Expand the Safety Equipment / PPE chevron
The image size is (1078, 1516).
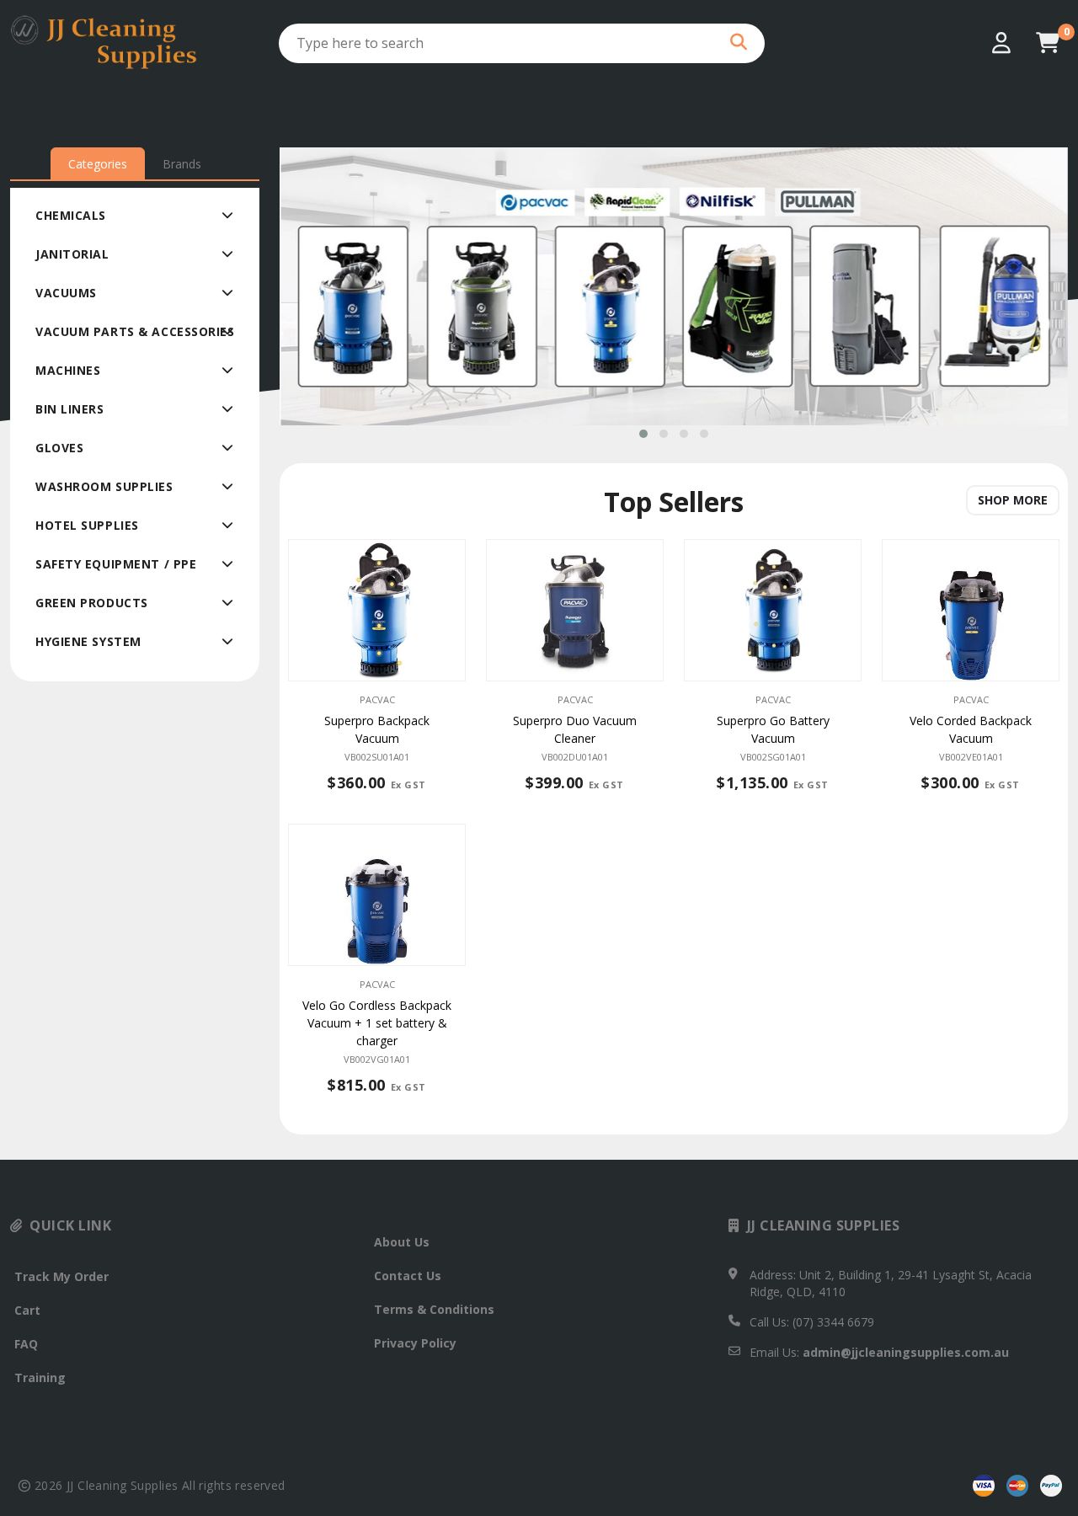[x=227, y=564]
